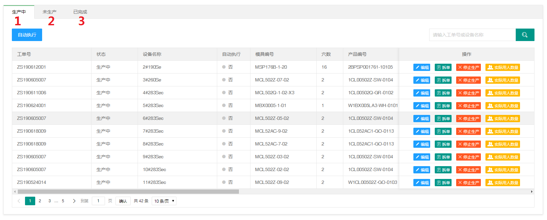Click the magnifier search button

click(525, 35)
